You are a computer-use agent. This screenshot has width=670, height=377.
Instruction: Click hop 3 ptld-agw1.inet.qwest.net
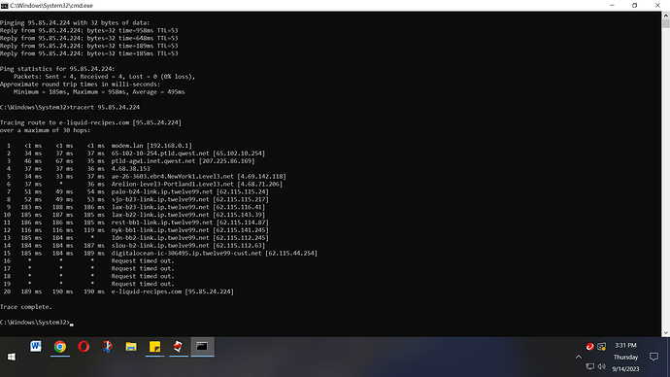183,161
